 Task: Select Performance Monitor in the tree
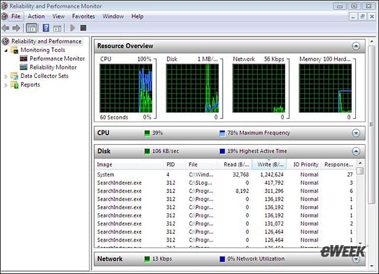(x=57, y=58)
